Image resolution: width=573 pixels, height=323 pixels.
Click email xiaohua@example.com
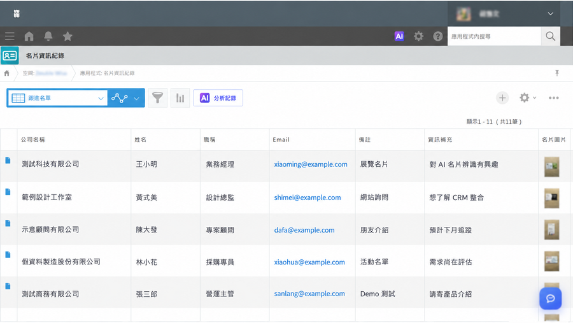[x=309, y=262]
